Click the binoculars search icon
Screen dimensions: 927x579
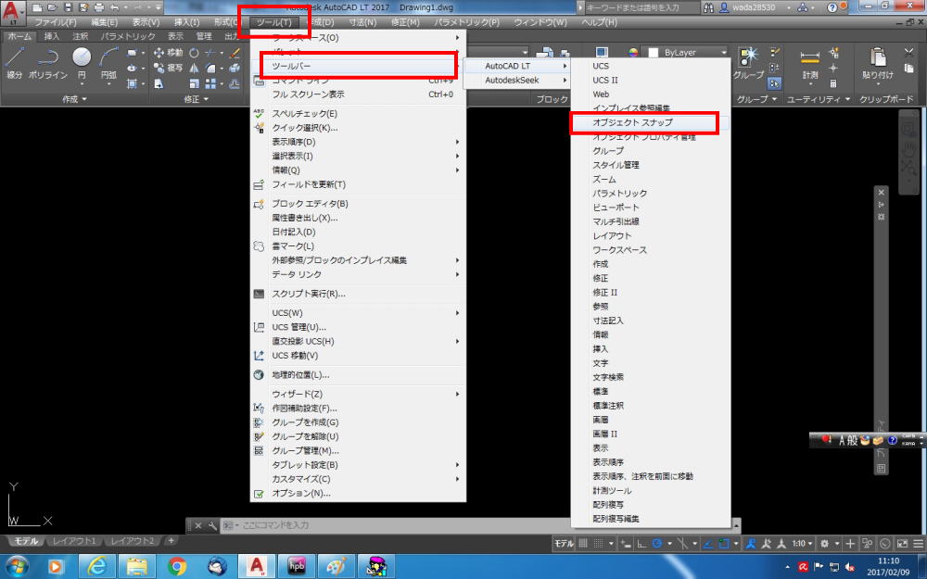[708, 7]
